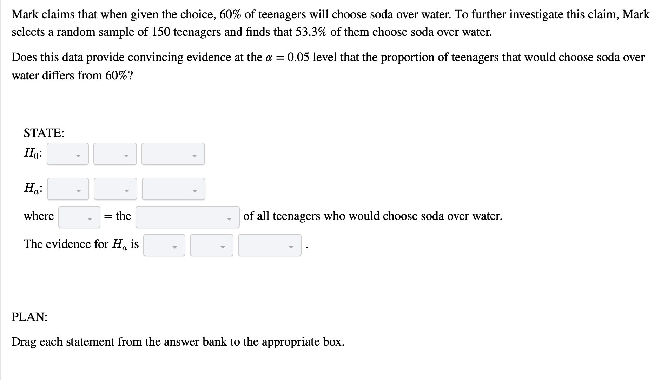Click the answer bank drag instruction text

(x=178, y=341)
